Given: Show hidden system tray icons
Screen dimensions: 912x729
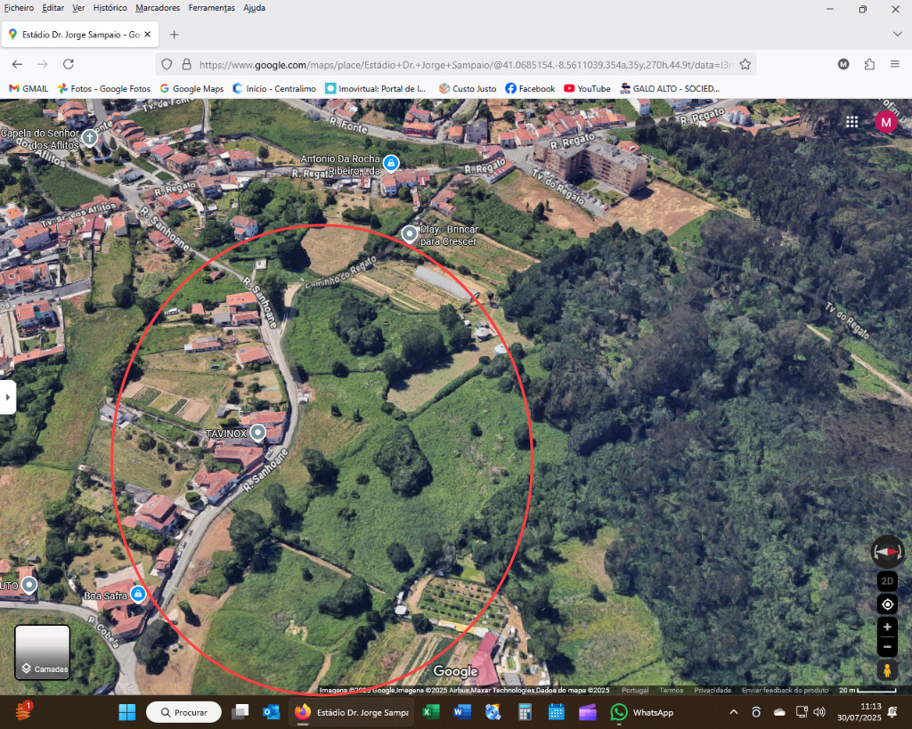Looking at the screenshot, I should [x=734, y=712].
